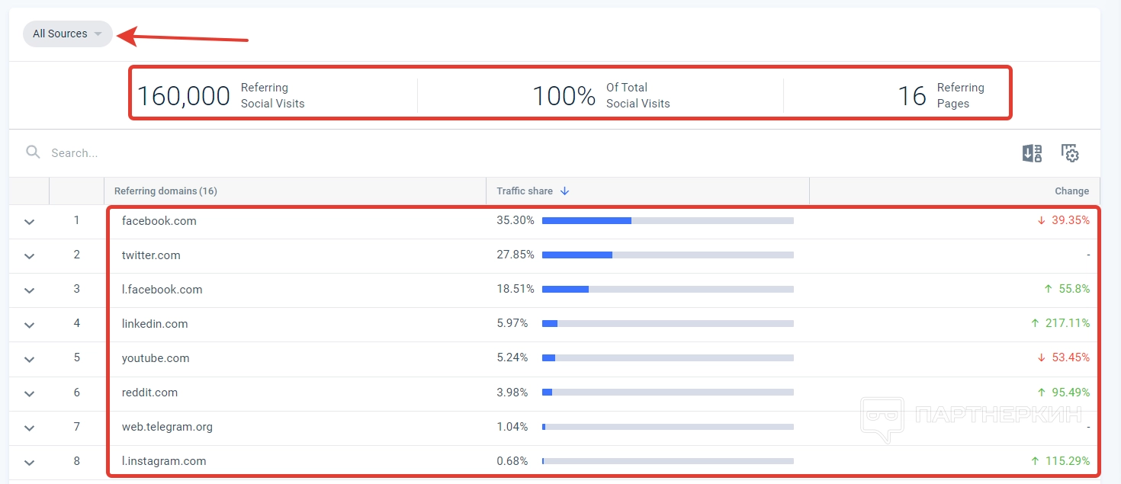1121x484 pixels.
Task: Click the twitter.com traffic share bar
Action: 667,255
